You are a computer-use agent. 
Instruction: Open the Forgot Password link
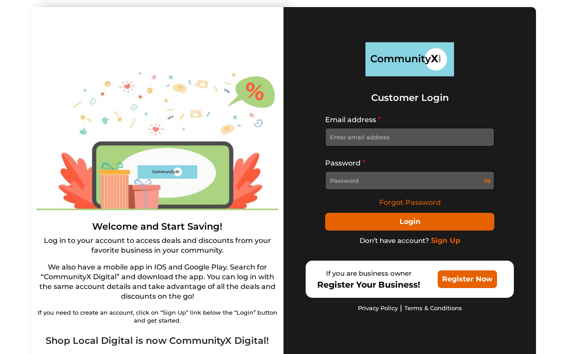click(x=410, y=203)
